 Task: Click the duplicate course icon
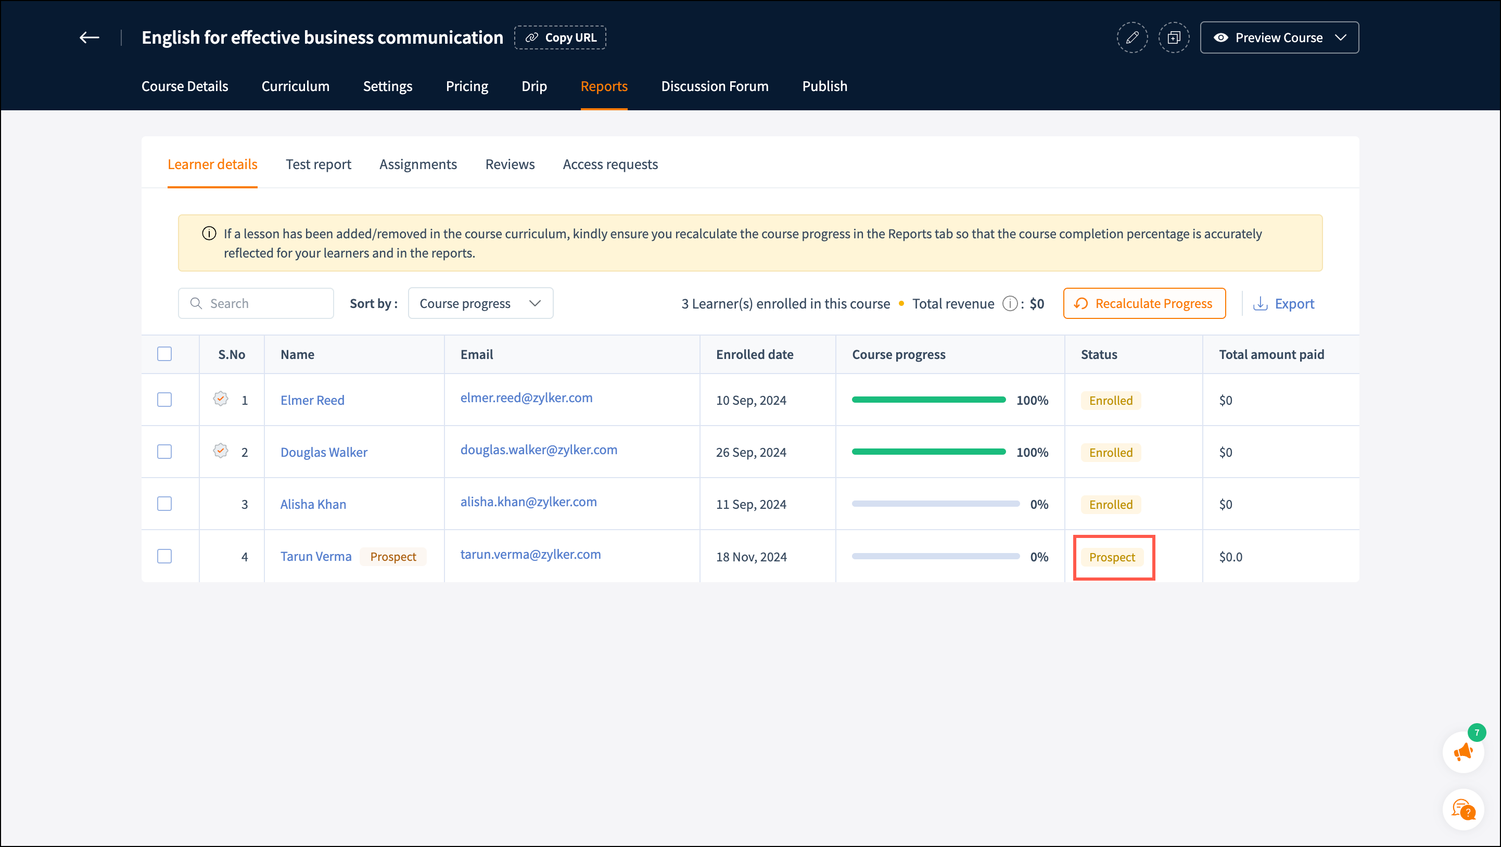(1174, 38)
